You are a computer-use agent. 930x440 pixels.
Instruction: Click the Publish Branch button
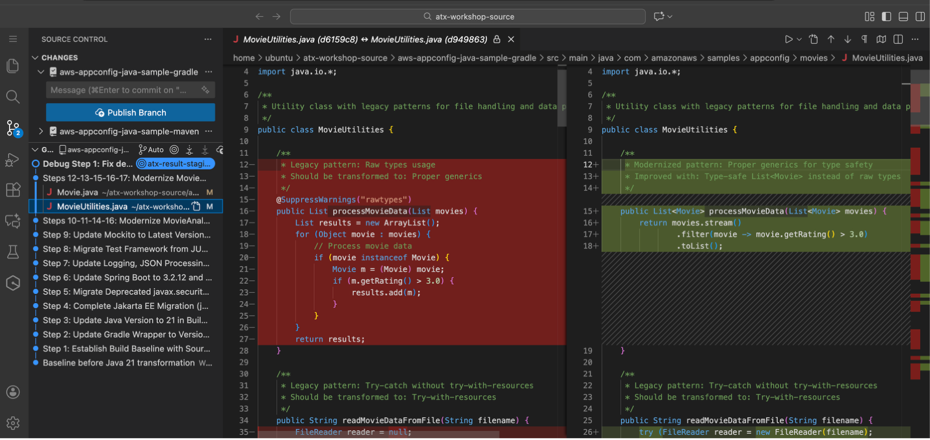130,112
